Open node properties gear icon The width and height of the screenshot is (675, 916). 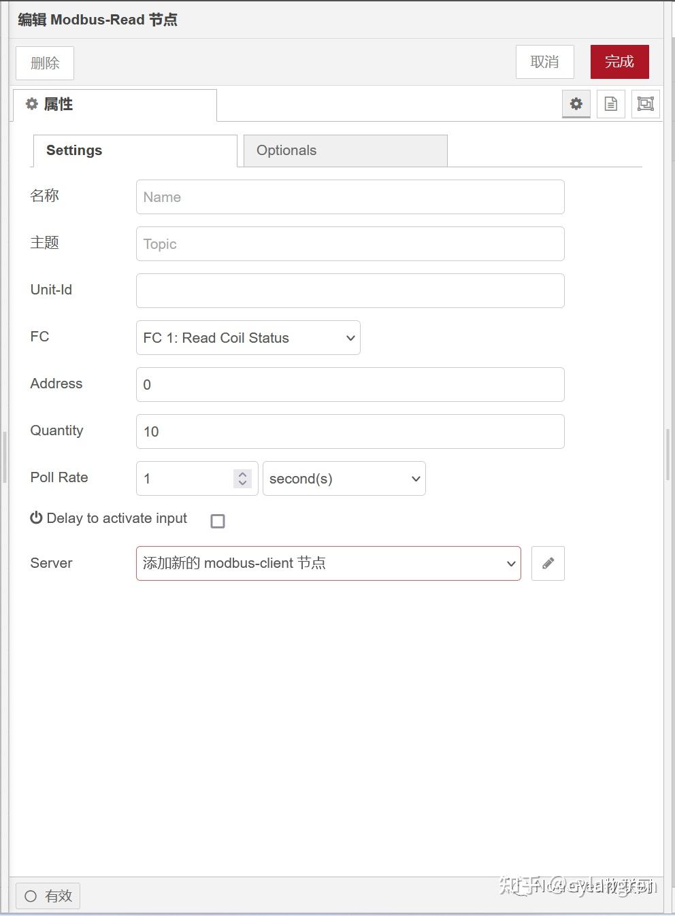576,104
